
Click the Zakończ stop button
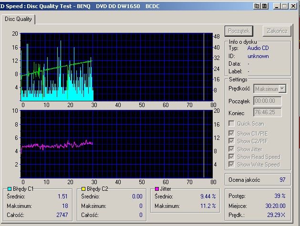(x=277, y=31)
